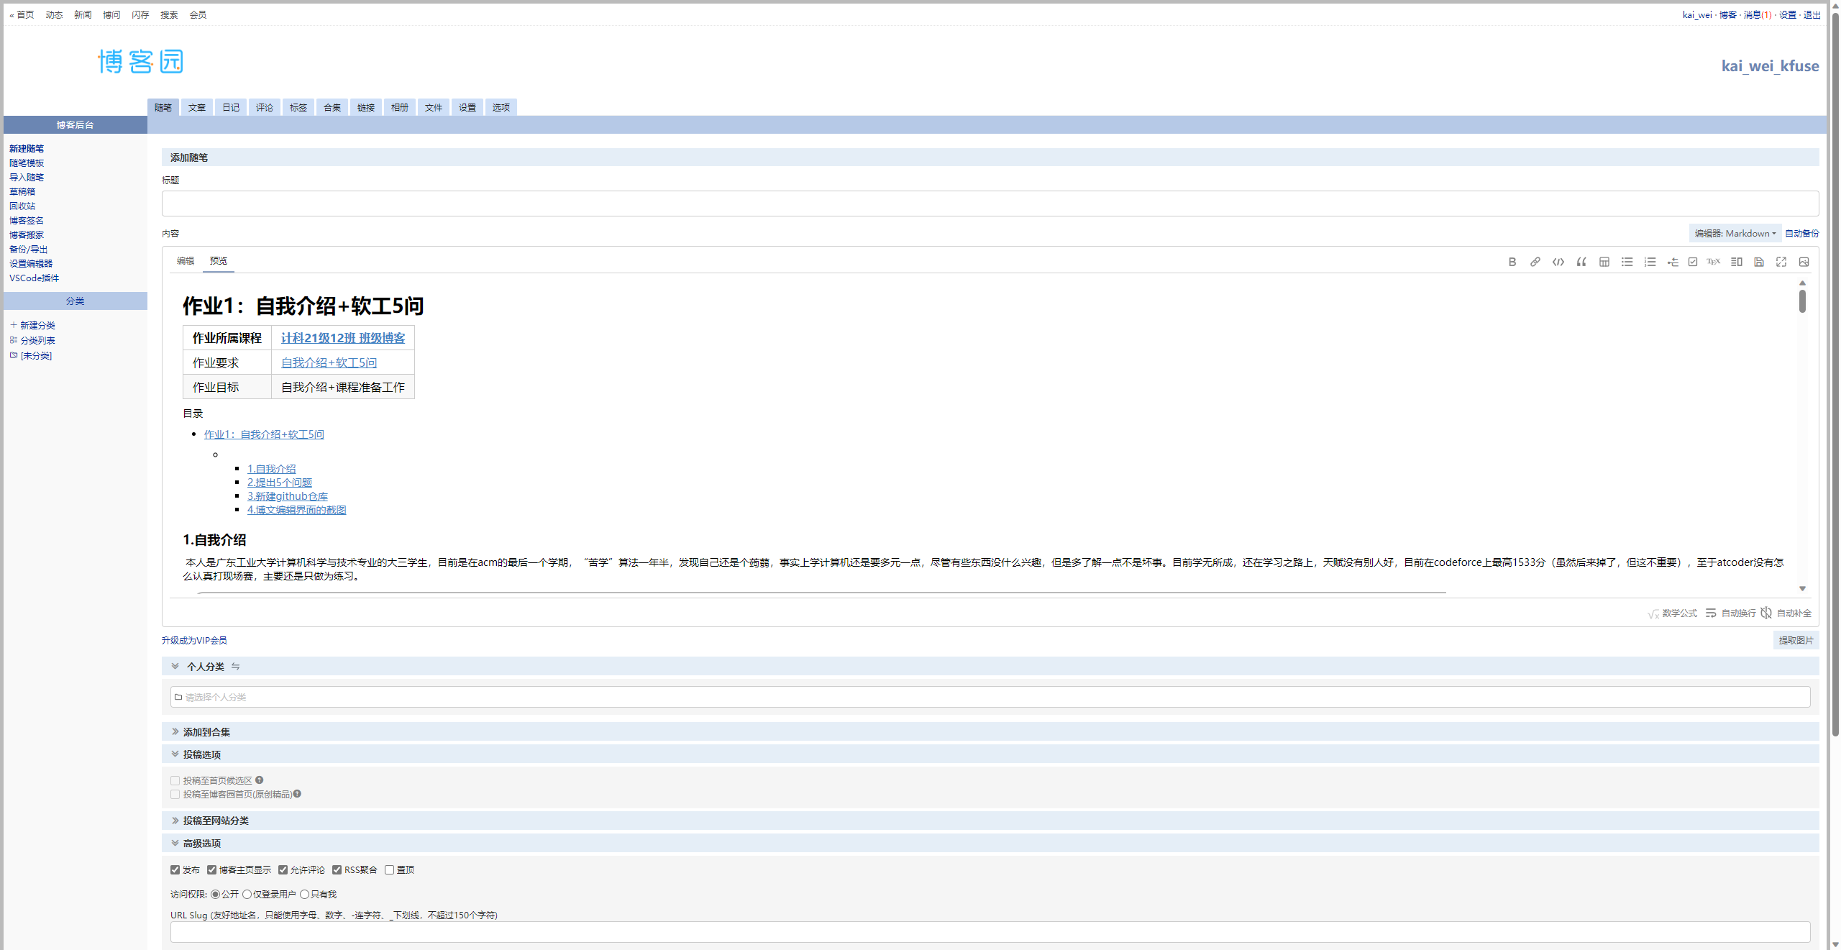Insert an unordered bullet list
This screenshot has width=1841, height=950.
tap(1627, 262)
